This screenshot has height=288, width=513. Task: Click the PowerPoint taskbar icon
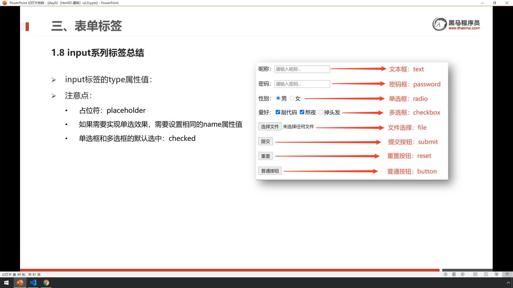20,283
